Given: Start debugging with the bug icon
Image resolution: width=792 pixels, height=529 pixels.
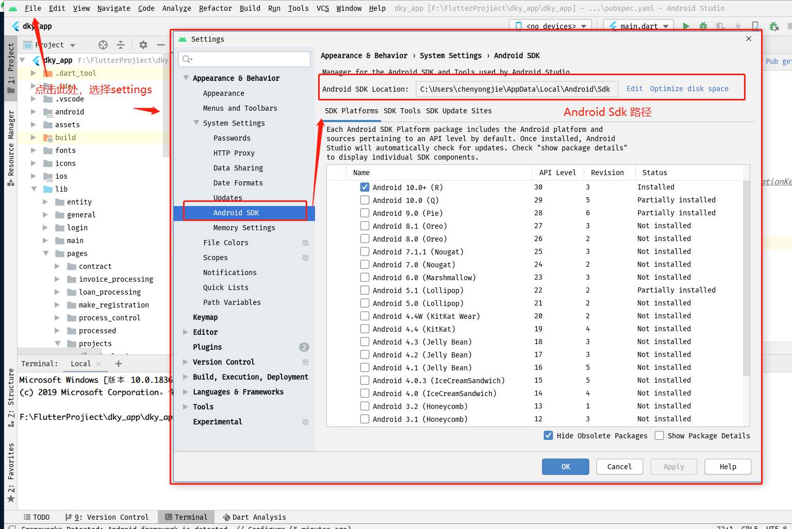Looking at the screenshot, I should [x=703, y=26].
